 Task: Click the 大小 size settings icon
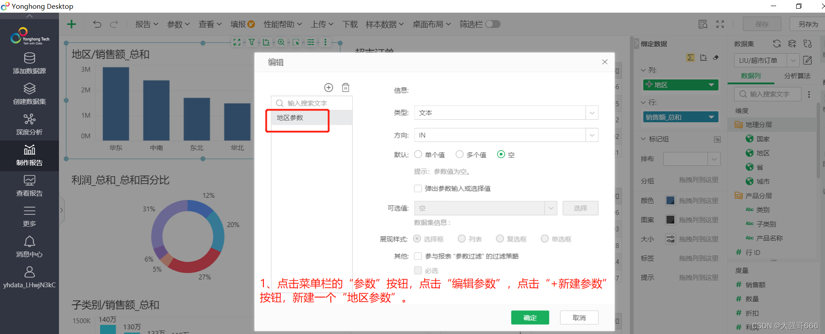click(670, 239)
